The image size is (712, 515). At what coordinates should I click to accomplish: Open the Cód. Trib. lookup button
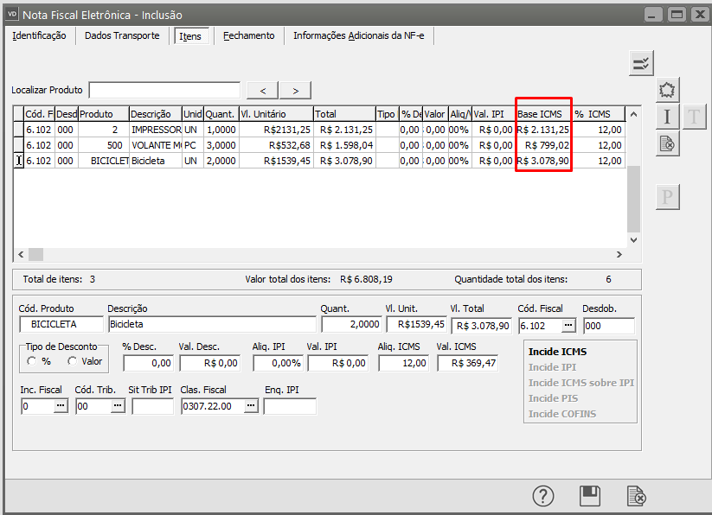coord(116,406)
